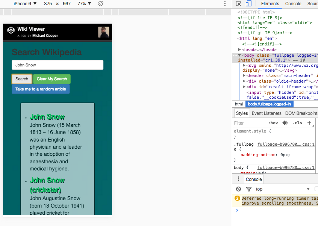Open the color format diamond icon
Screen dimensions: 318x226
pos(285,123)
